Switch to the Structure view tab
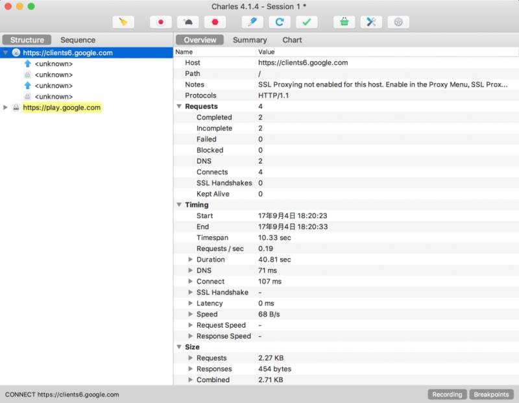The image size is (519, 403). (x=27, y=40)
